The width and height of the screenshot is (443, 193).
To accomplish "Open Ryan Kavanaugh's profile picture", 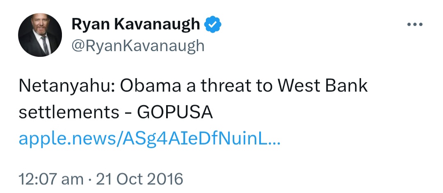I will [40, 35].
